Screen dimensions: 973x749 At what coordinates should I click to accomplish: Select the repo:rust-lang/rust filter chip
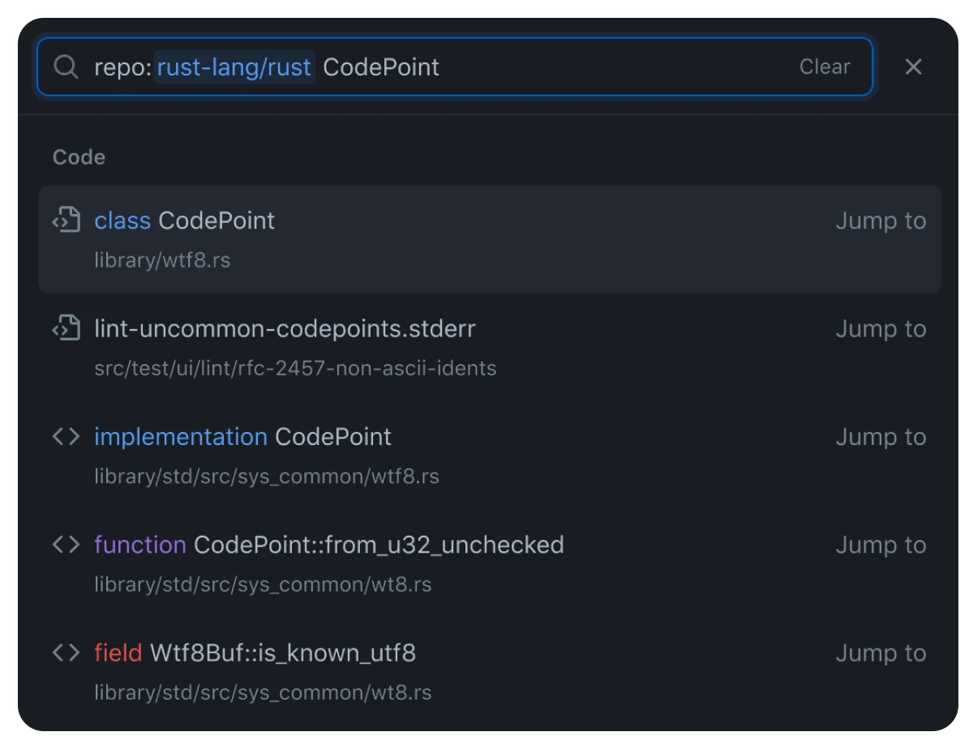[234, 67]
